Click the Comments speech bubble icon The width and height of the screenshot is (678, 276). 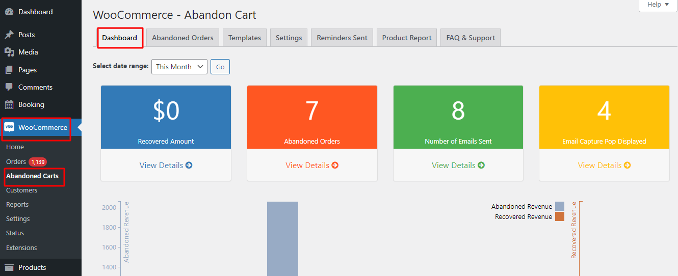(x=9, y=87)
